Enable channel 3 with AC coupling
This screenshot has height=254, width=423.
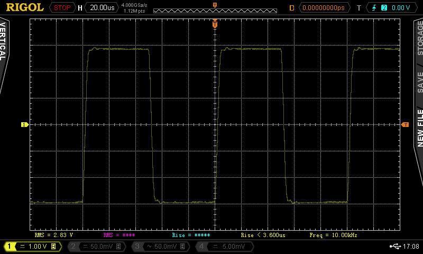click(x=160, y=247)
